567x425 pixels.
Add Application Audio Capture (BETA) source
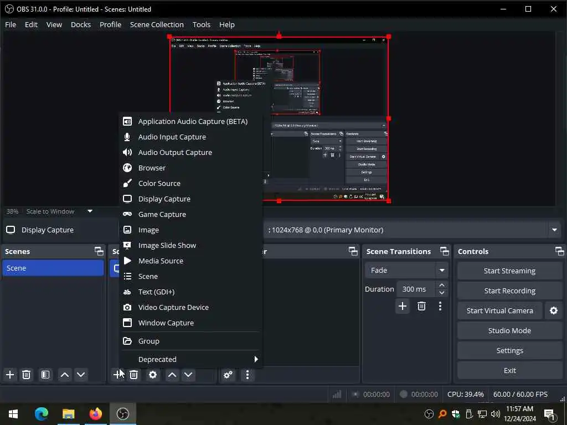tap(190, 121)
